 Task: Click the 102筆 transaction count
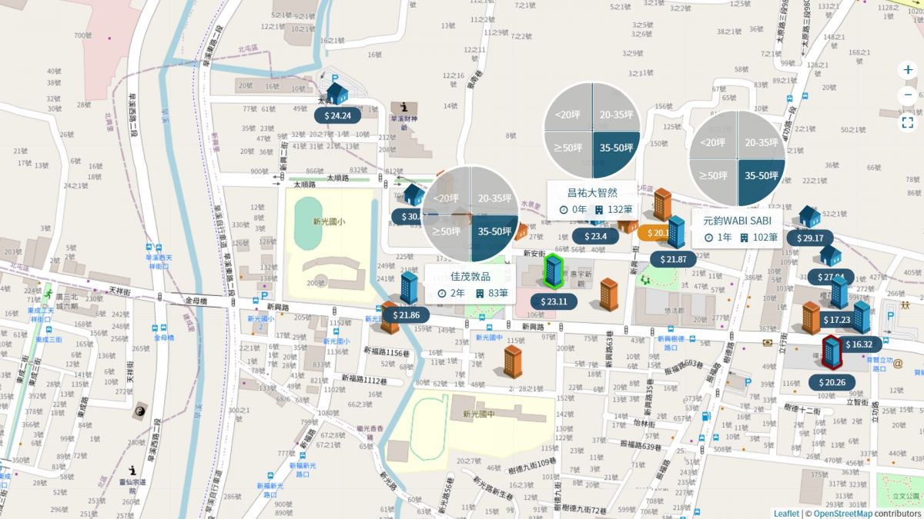765,238
